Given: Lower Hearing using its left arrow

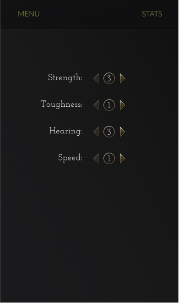Looking at the screenshot, I should tap(96, 132).
